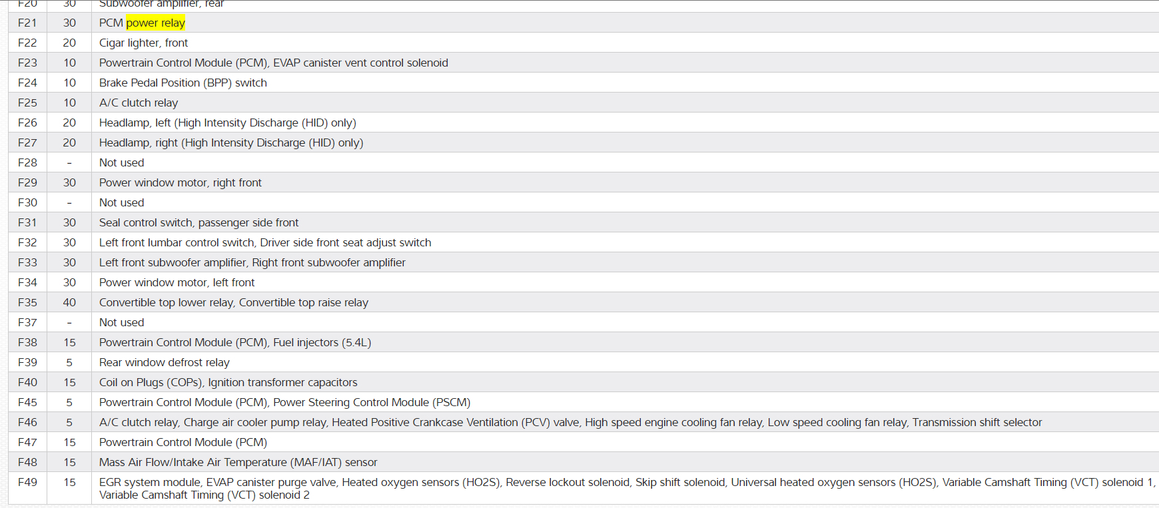This screenshot has width=1159, height=508.
Task: Click the F31 seal control switch description
Action: 198,222
